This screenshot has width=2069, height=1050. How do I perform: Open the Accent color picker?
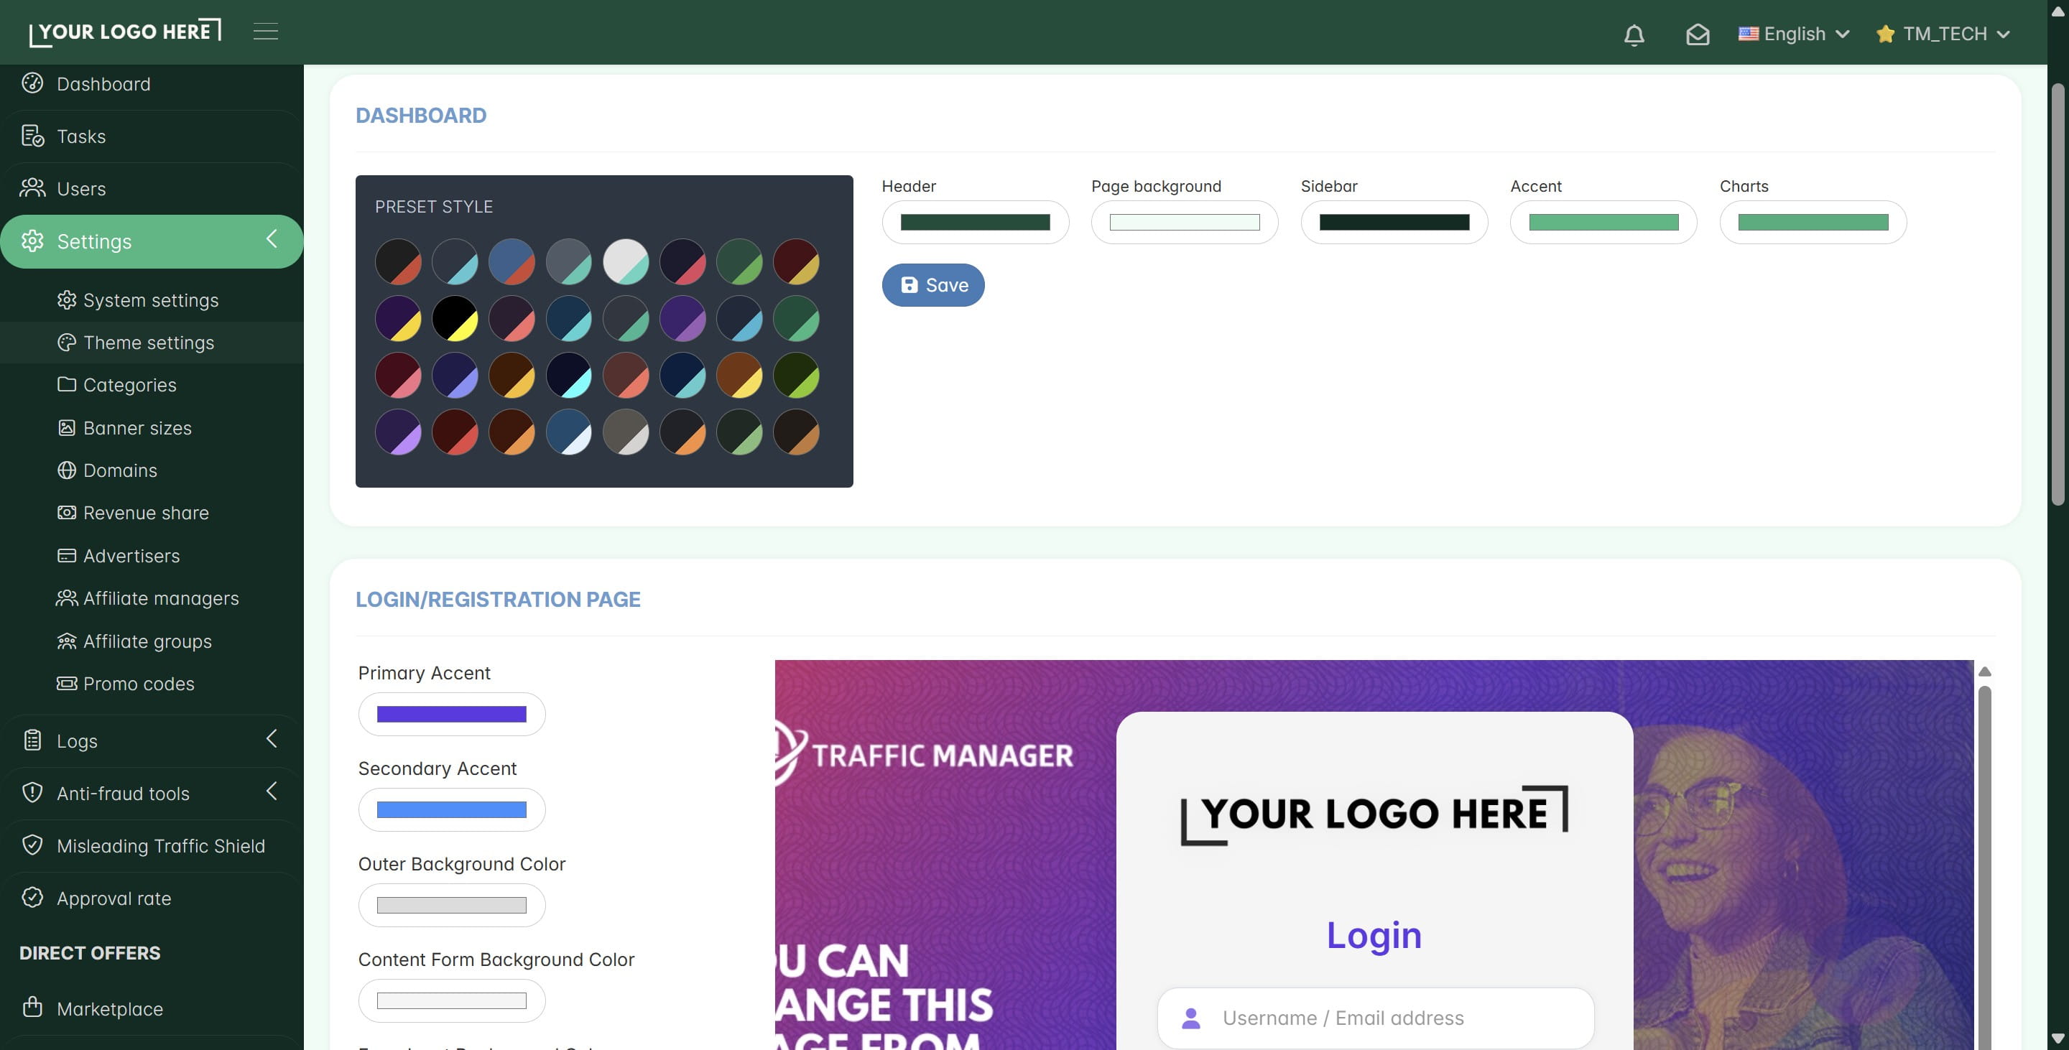pos(1604,223)
